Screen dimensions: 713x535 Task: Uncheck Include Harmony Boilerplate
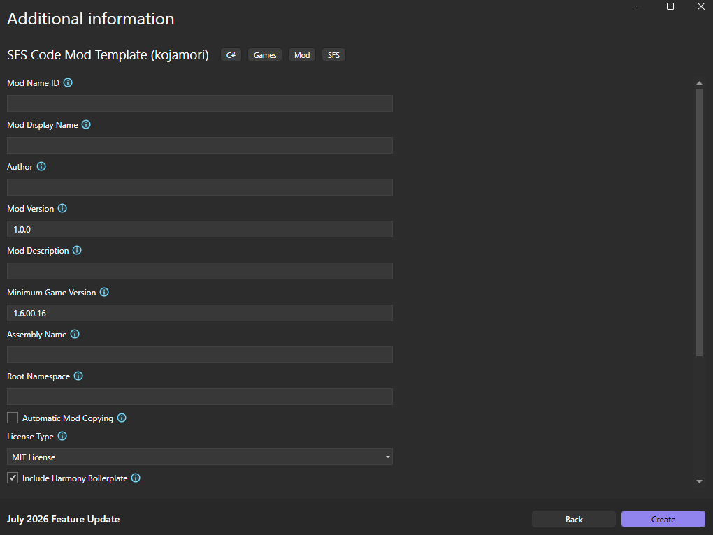[13, 478]
